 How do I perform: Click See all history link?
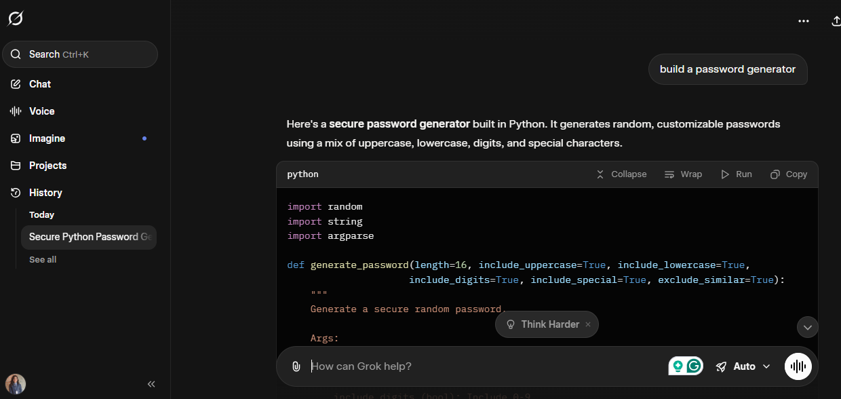pyautogui.click(x=43, y=260)
